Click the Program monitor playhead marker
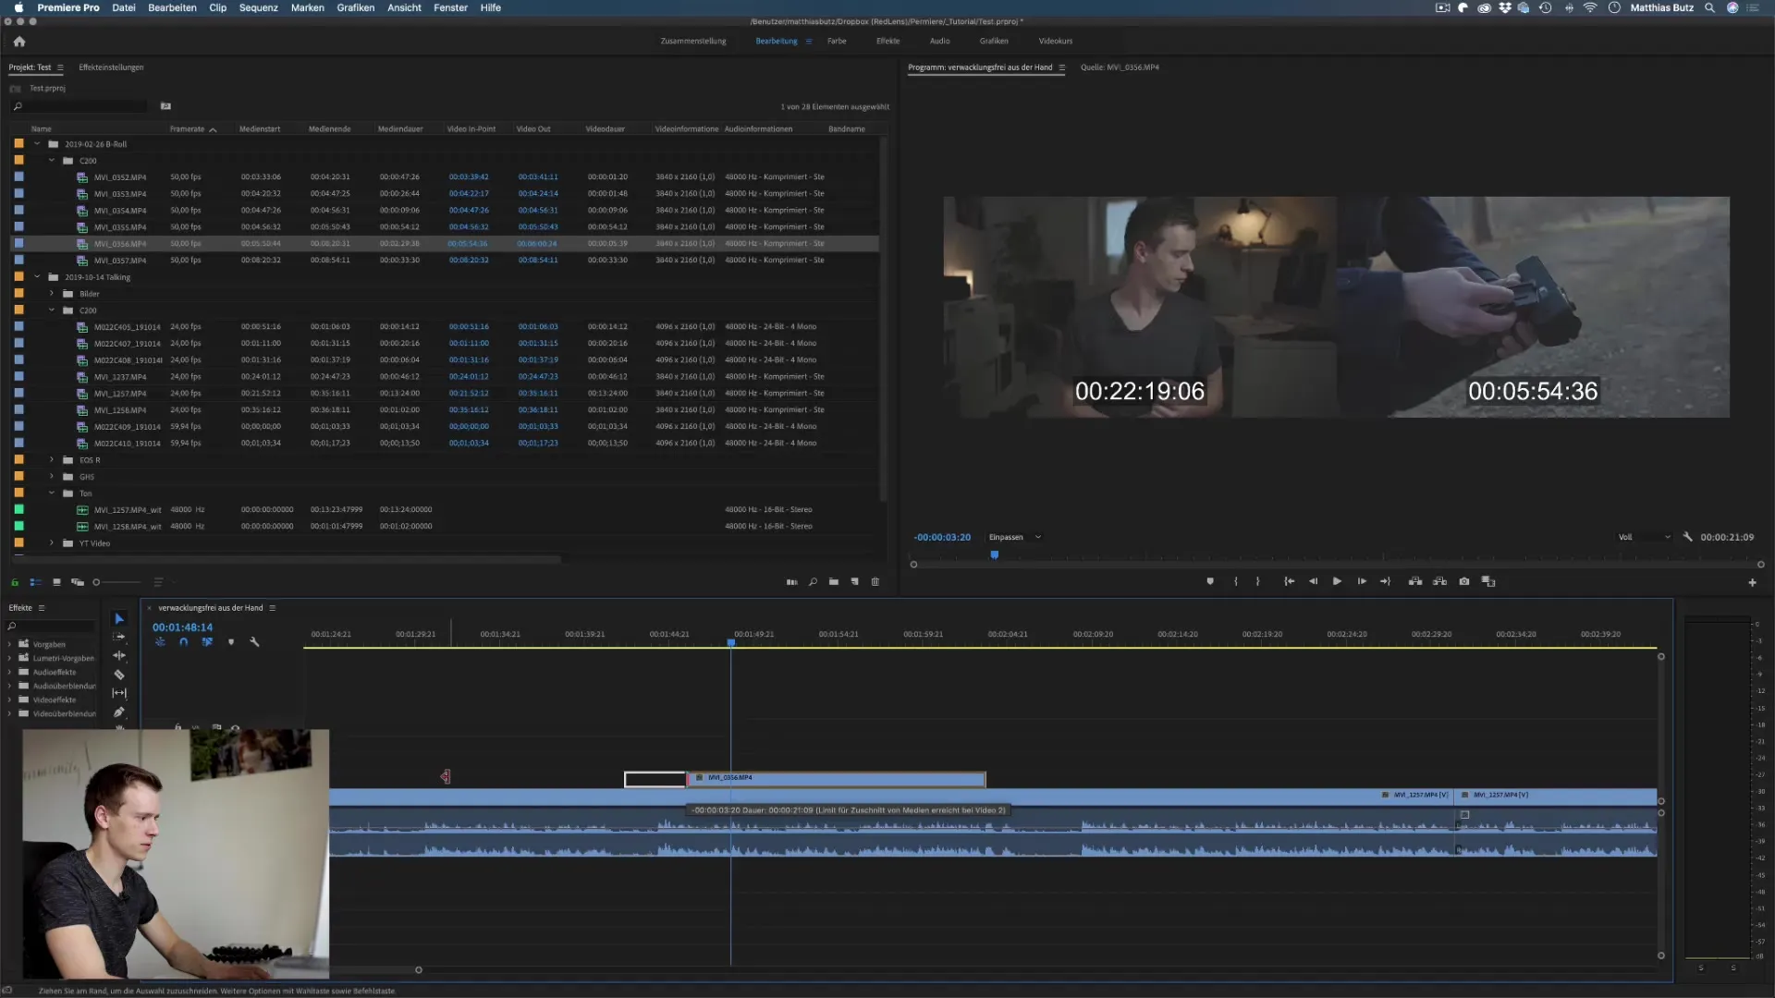Screen dimensions: 1775x998 point(995,555)
